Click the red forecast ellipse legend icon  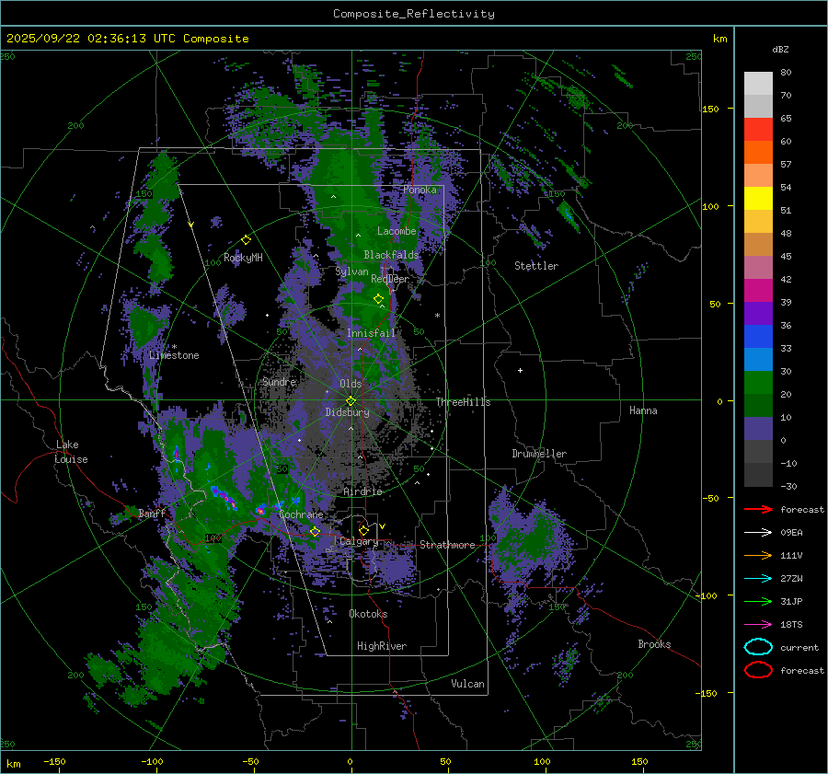tap(758, 670)
